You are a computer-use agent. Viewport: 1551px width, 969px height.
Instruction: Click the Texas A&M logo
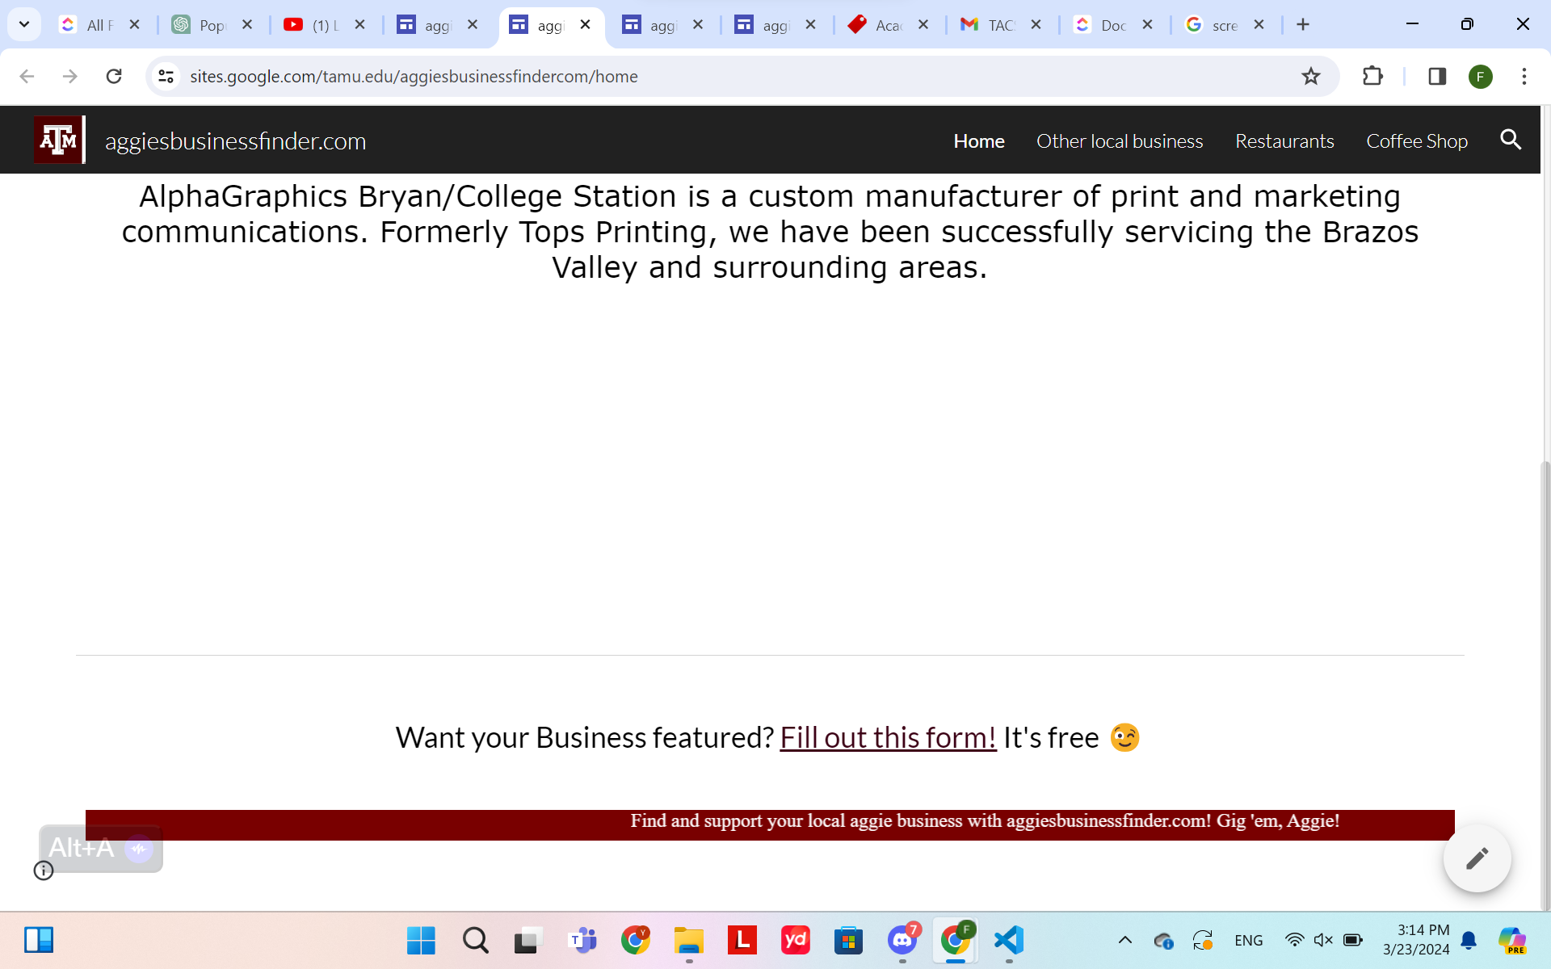click(x=58, y=141)
